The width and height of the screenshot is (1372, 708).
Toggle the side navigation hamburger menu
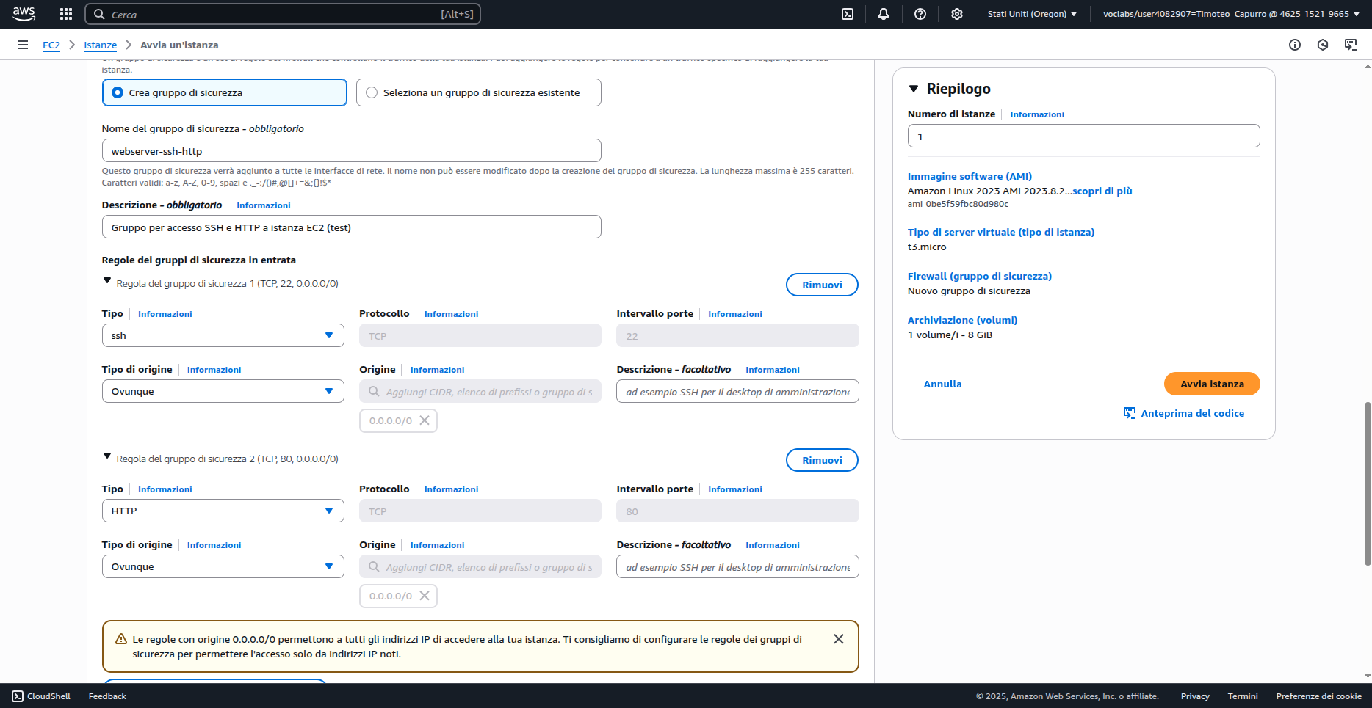pyautogui.click(x=23, y=45)
